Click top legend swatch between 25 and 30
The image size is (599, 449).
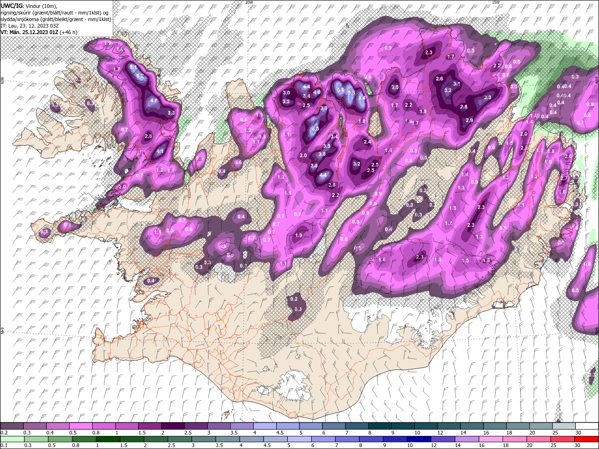click(564, 426)
